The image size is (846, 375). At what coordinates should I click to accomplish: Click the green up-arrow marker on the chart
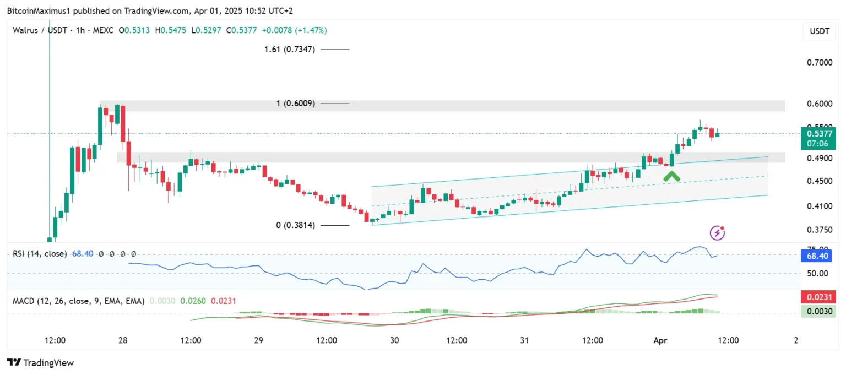pos(672,176)
